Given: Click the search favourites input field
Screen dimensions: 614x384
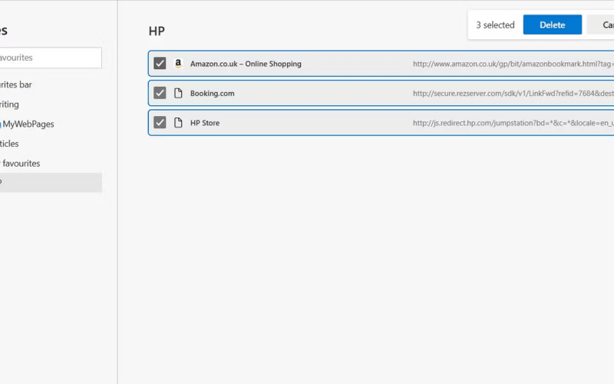Looking at the screenshot, I should pos(51,58).
